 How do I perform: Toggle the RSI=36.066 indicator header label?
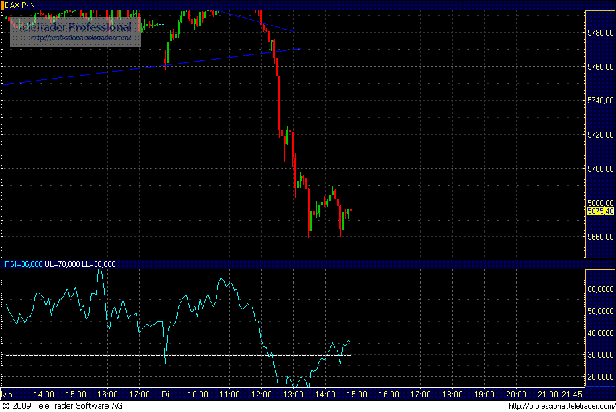coord(21,264)
